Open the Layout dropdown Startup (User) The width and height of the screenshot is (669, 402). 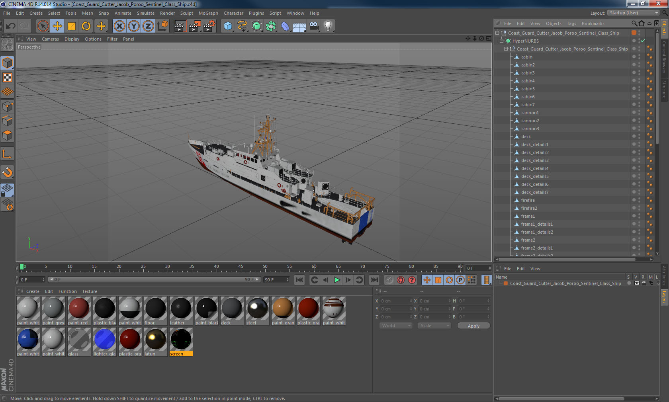click(x=634, y=13)
